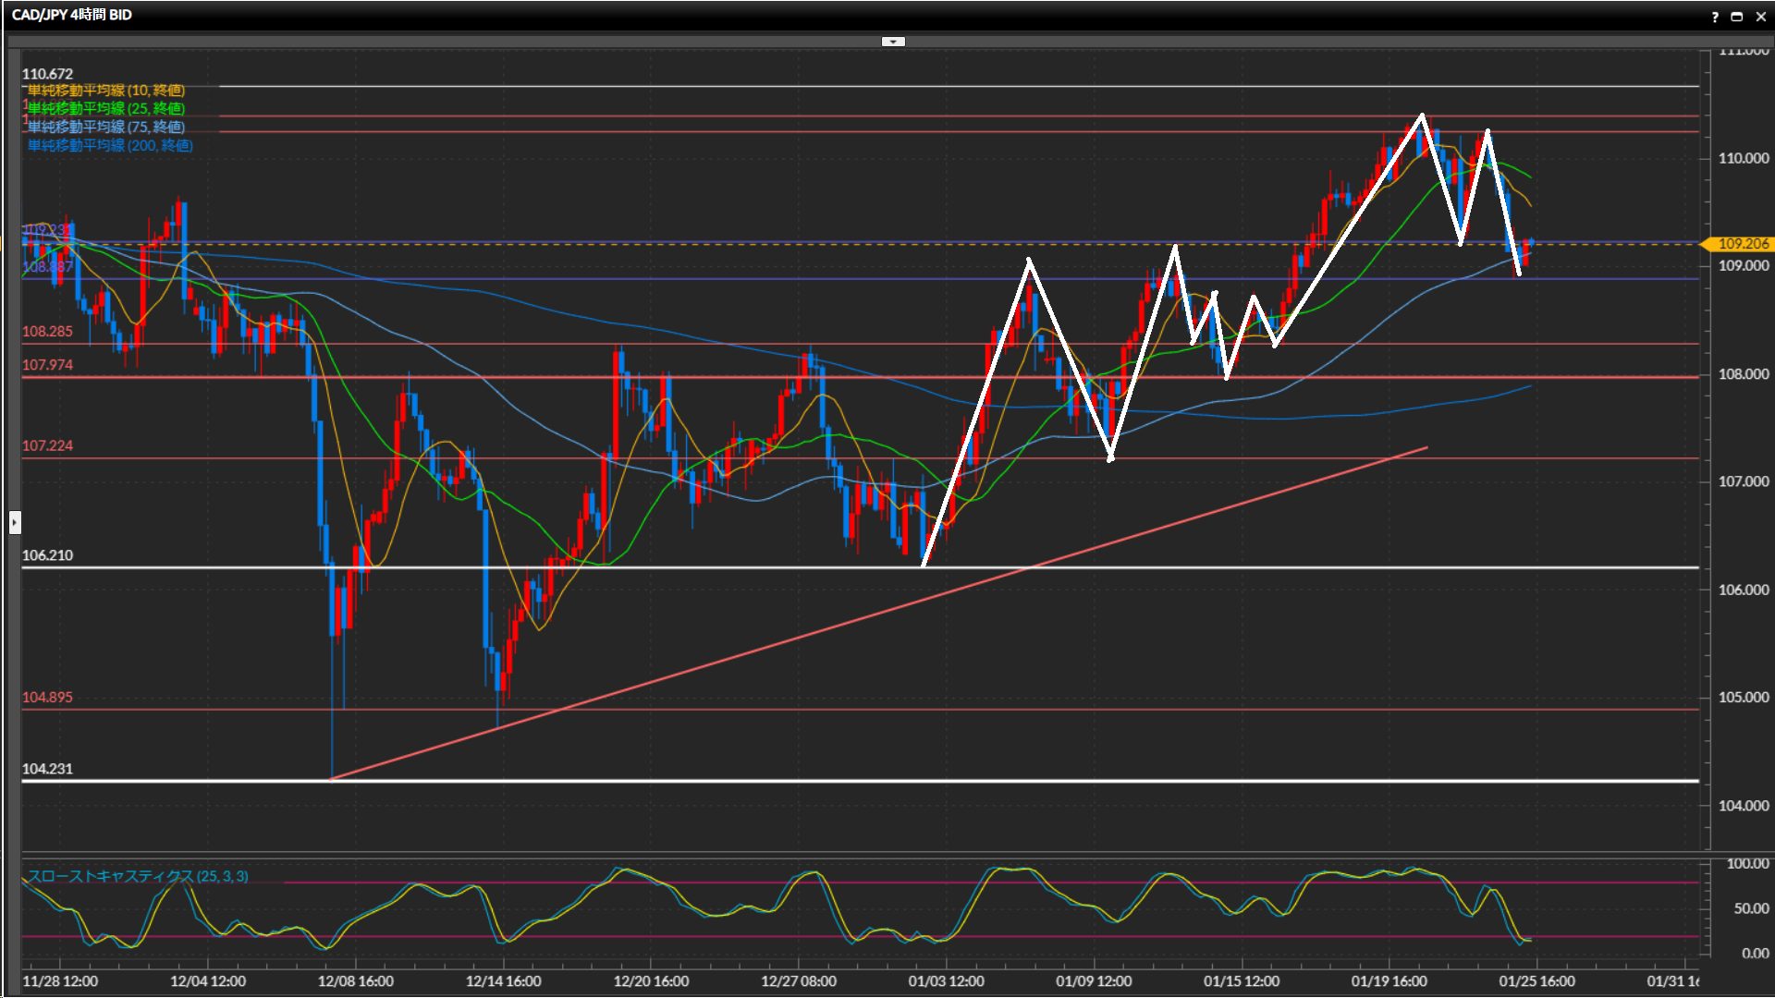The image size is (1775, 998).
Task: Select the white 106.210 horizontal line label
Action: coord(47,555)
